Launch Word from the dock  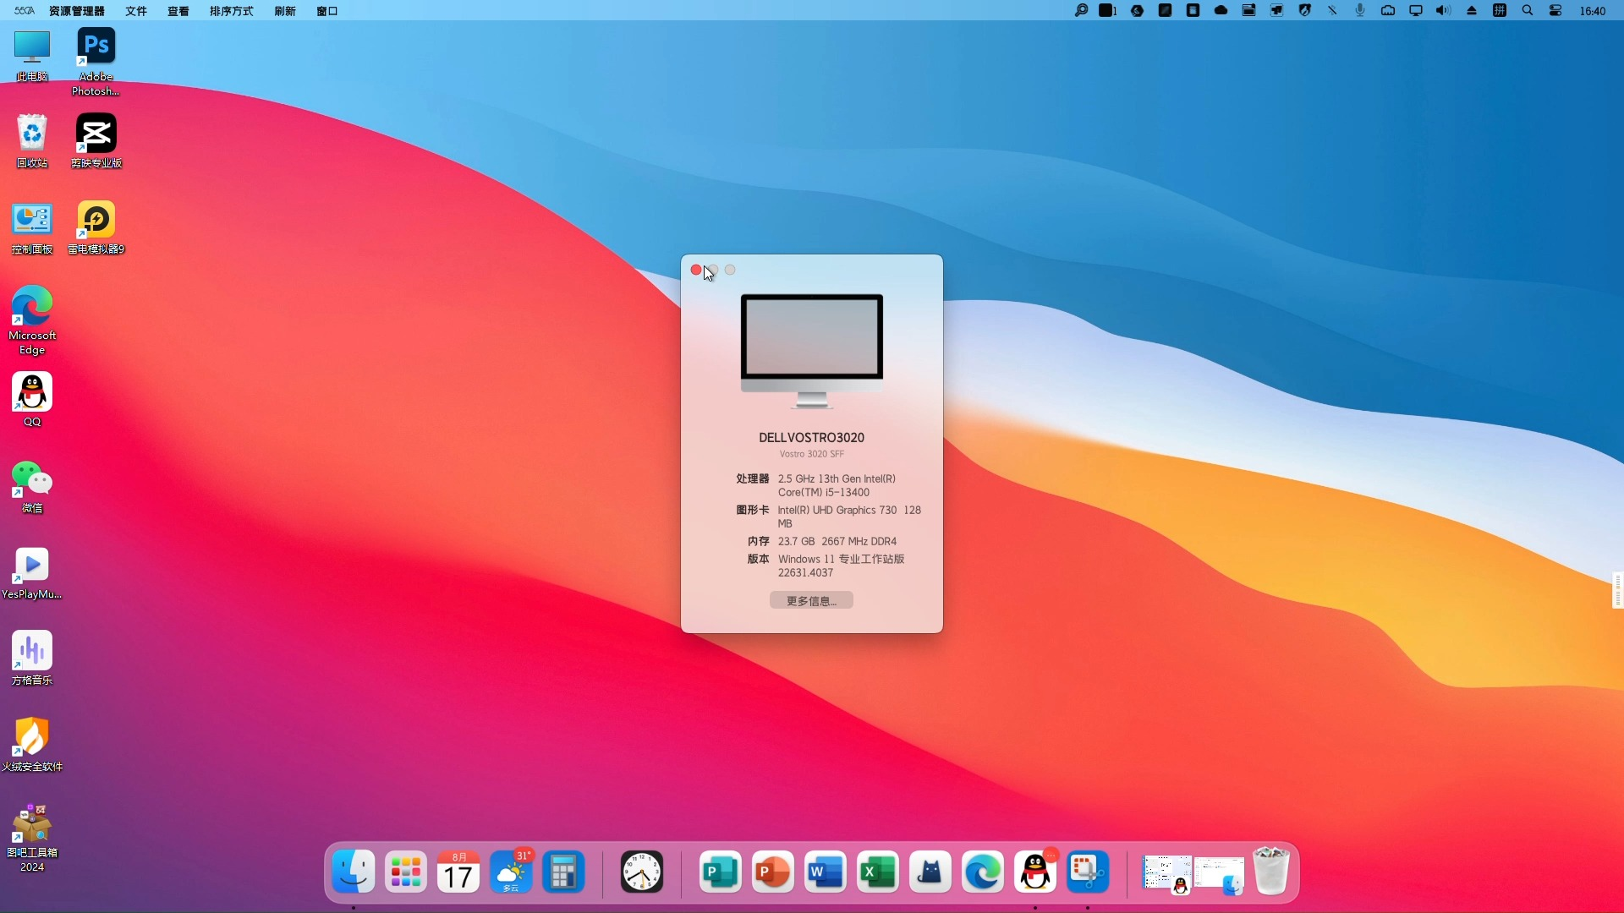826,872
